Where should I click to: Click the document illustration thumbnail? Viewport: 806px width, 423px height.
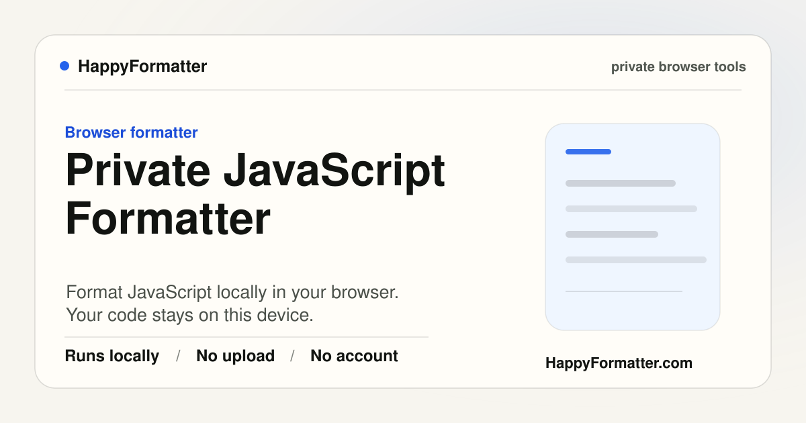633,227
